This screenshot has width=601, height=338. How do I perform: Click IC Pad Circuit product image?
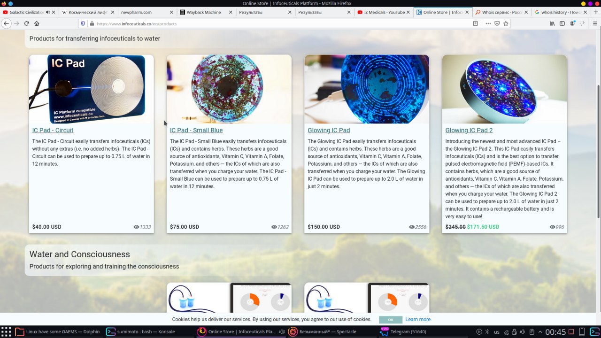pyautogui.click(x=92, y=89)
